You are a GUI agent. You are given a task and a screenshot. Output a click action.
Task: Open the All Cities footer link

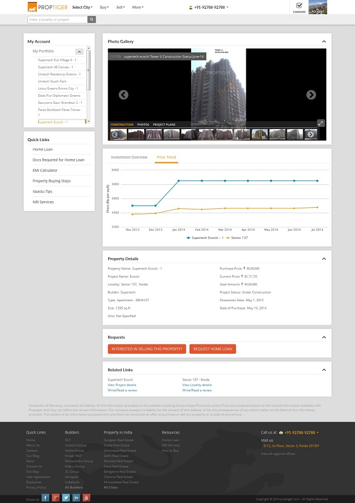[110, 487]
